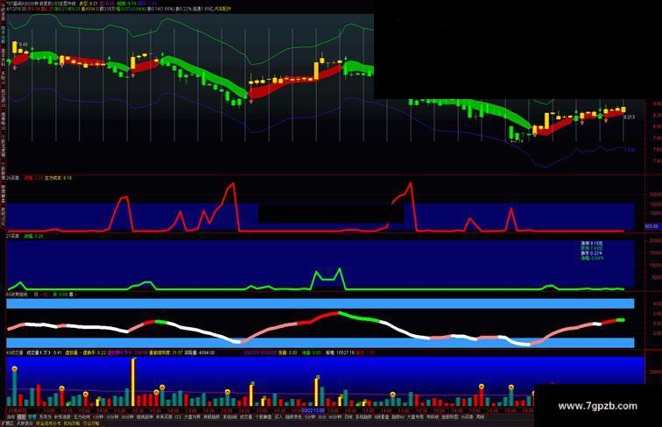Open the 大盘对照 tab

(x=192, y=417)
